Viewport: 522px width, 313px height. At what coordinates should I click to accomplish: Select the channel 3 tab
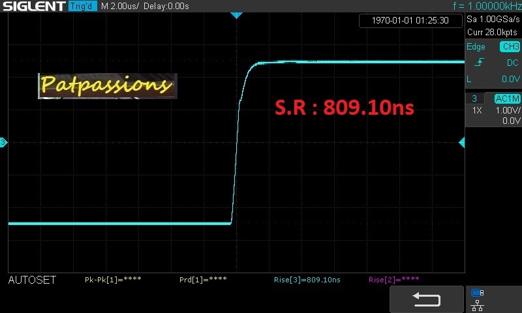coord(474,98)
